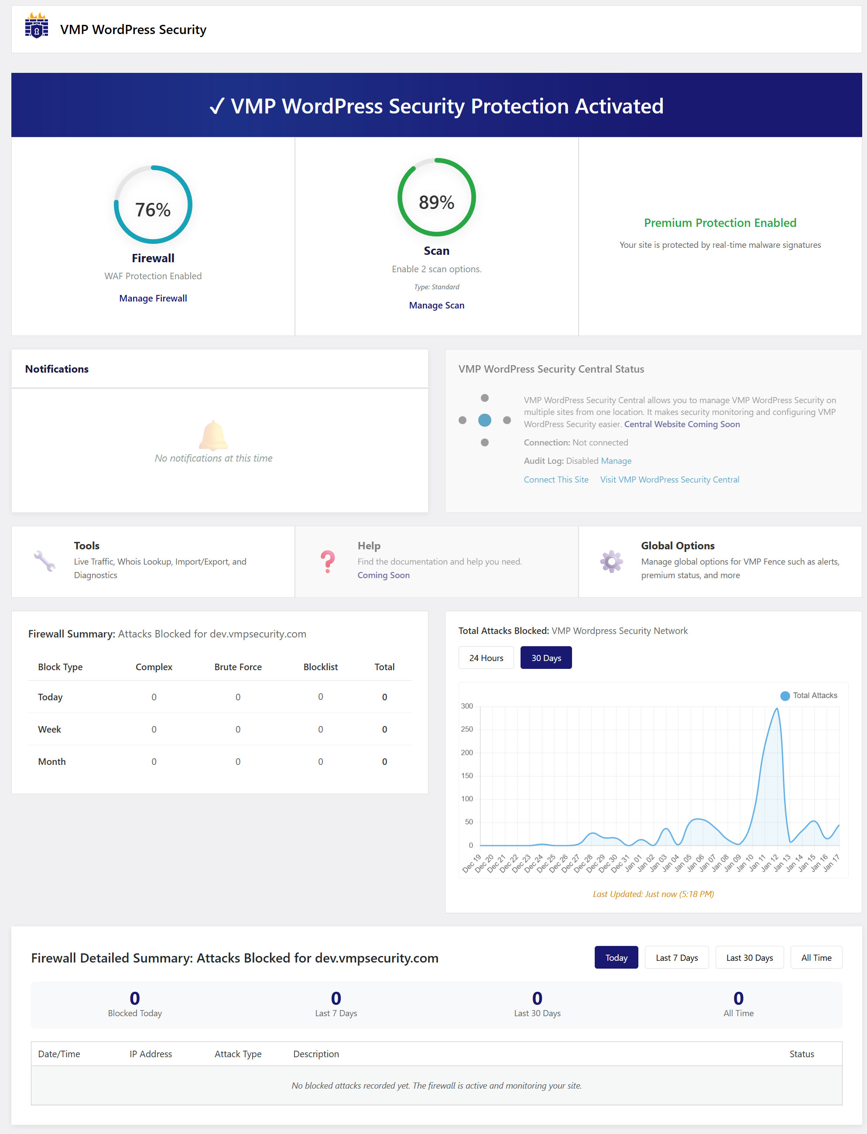Screen dimensions: 867x1134
Task: Click the Tools wrench icon
Action: pos(45,561)
